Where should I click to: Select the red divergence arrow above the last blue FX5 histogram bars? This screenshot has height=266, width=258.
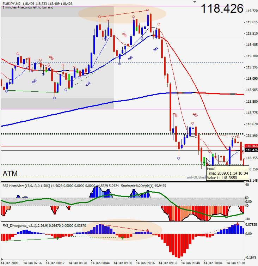(x=238, y=224)
